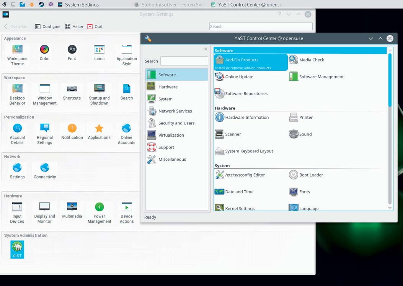
Task: Open the mail client panel icon
Action: point(22,4)
